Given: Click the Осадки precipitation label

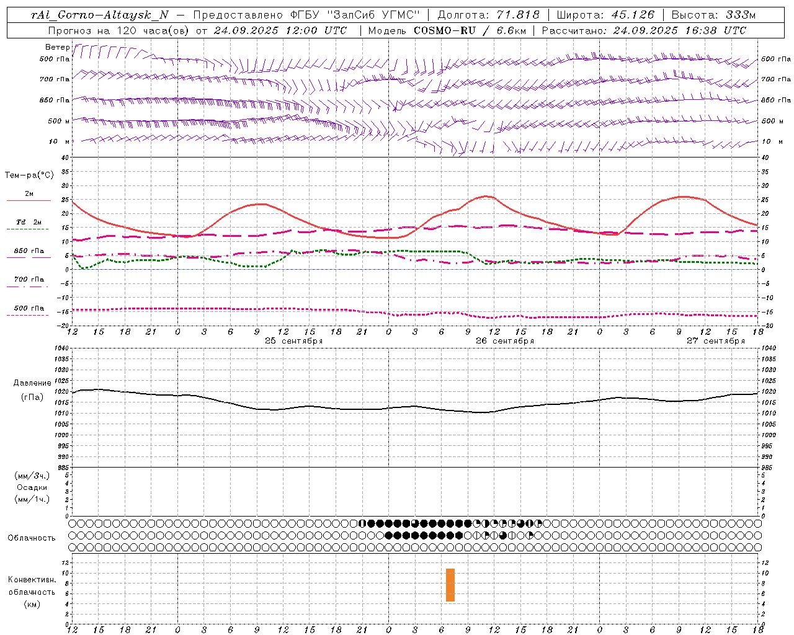Looking at the screenshot, I should 32,487.
